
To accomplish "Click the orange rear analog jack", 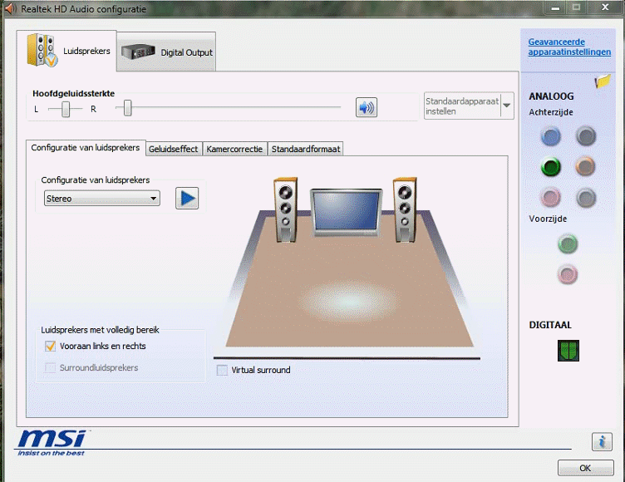I will tap(586, 167).
